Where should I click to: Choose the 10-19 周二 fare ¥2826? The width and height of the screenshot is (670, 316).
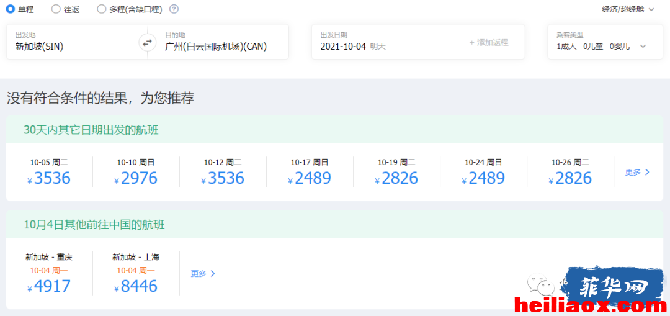coord(396,172)
